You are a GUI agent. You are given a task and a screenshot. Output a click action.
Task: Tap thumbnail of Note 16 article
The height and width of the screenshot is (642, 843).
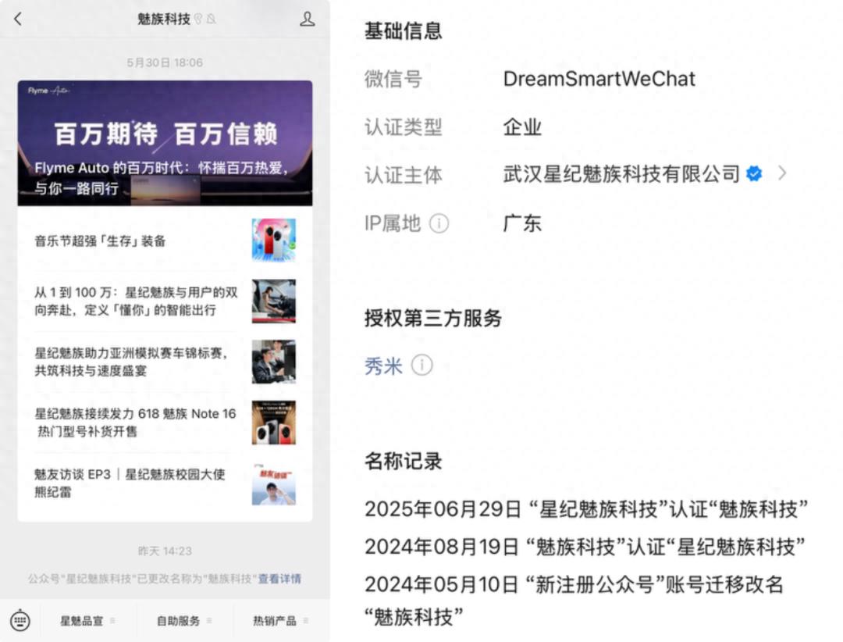tap(274, 423)
